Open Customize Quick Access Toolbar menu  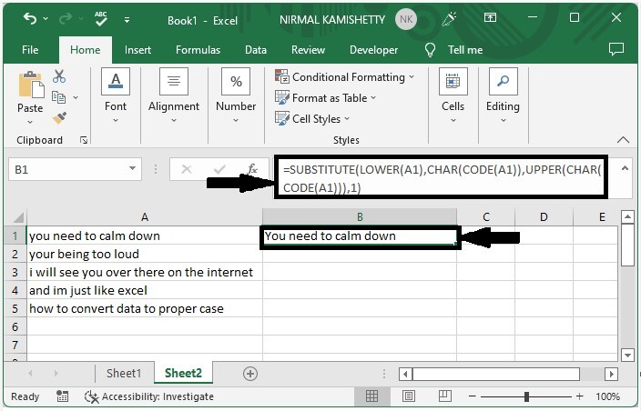pyautogui.click(x=127, y=20)
